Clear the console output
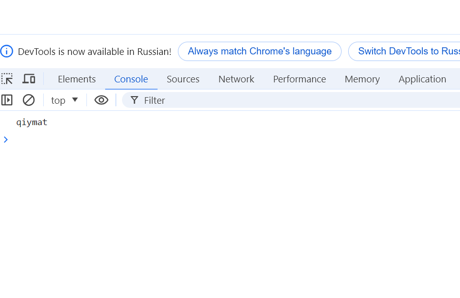The image size is (460, 298). coord(29,100)
